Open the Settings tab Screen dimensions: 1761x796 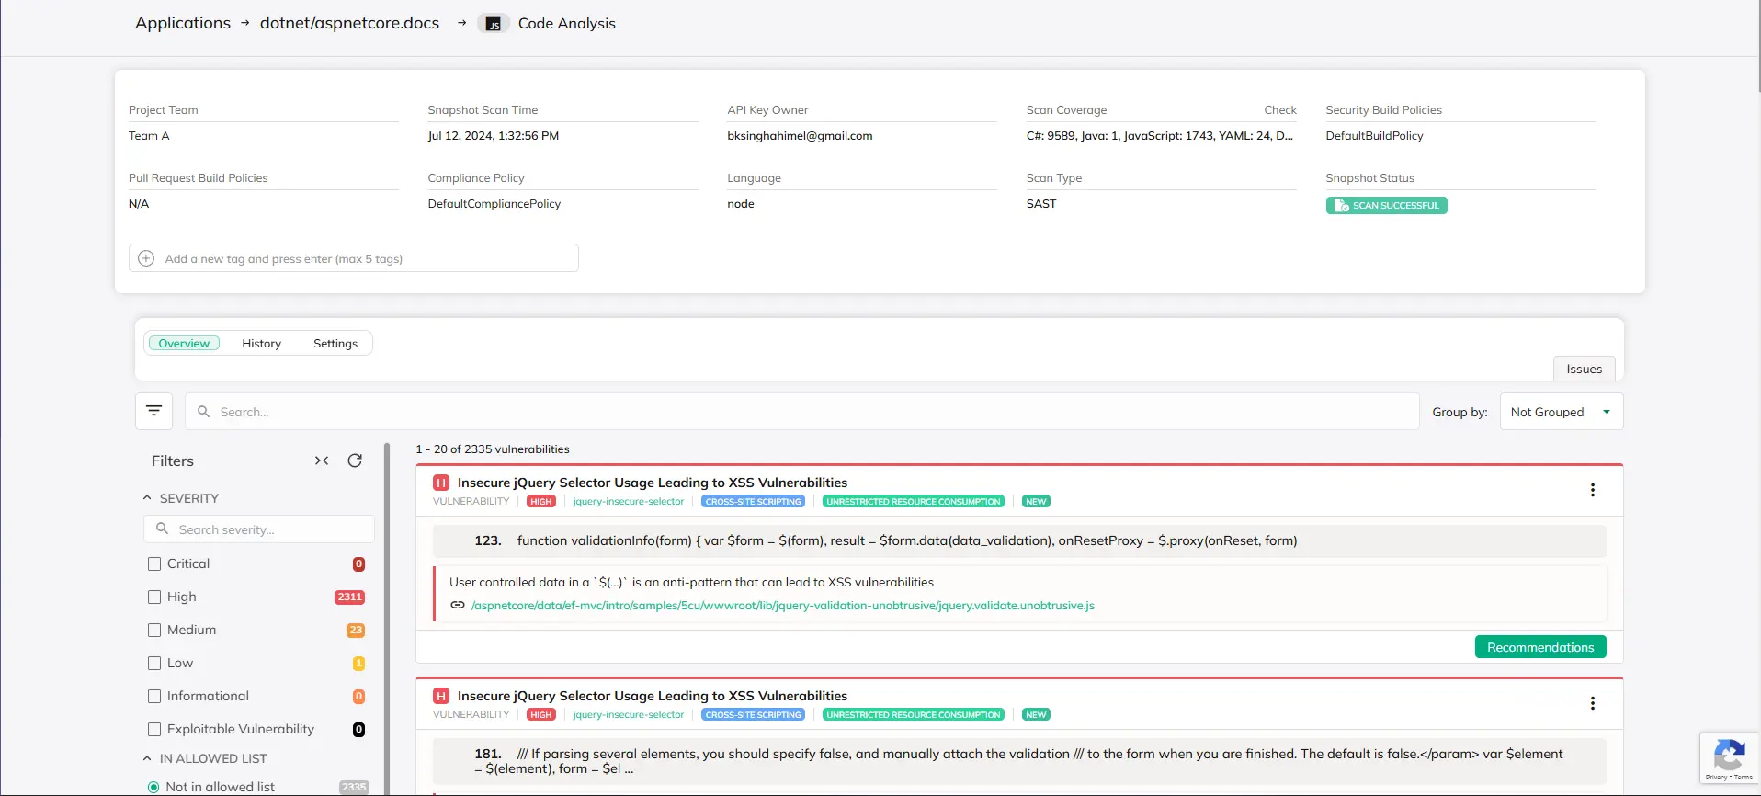(335, 344)
